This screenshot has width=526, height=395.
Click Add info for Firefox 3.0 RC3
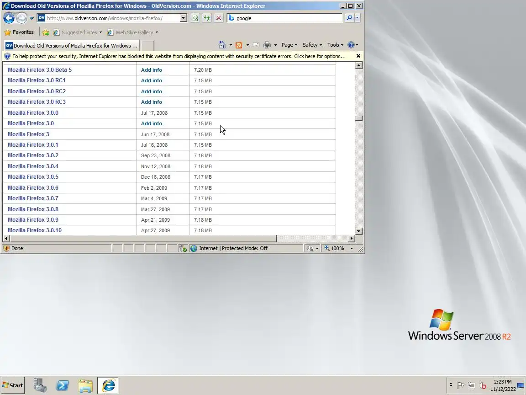coord(151,102)
